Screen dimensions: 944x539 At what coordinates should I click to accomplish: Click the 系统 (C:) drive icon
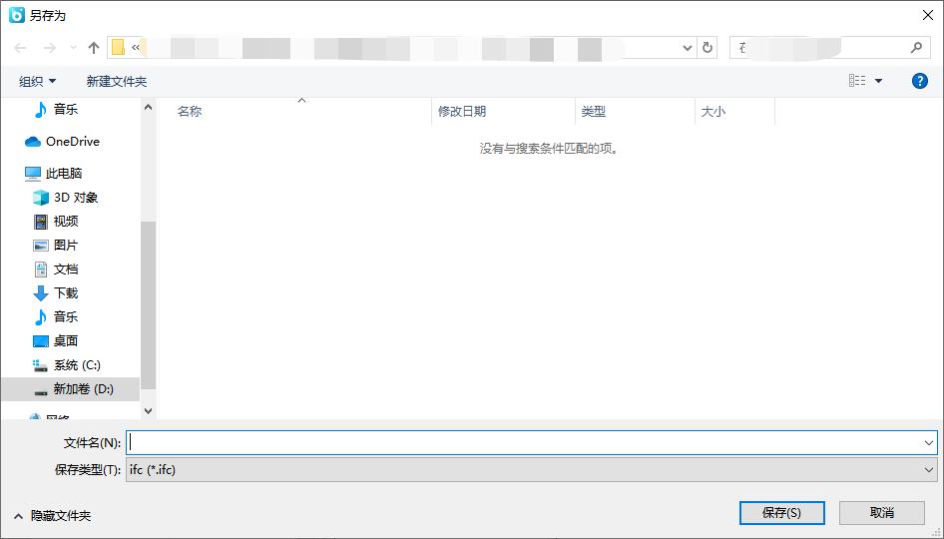click(40, 365)
